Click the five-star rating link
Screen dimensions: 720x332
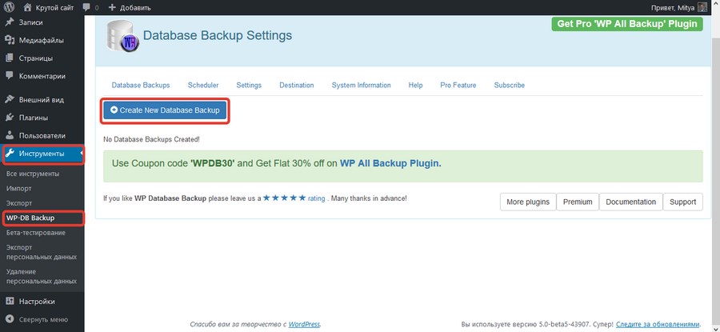click(x=294, y=198)
